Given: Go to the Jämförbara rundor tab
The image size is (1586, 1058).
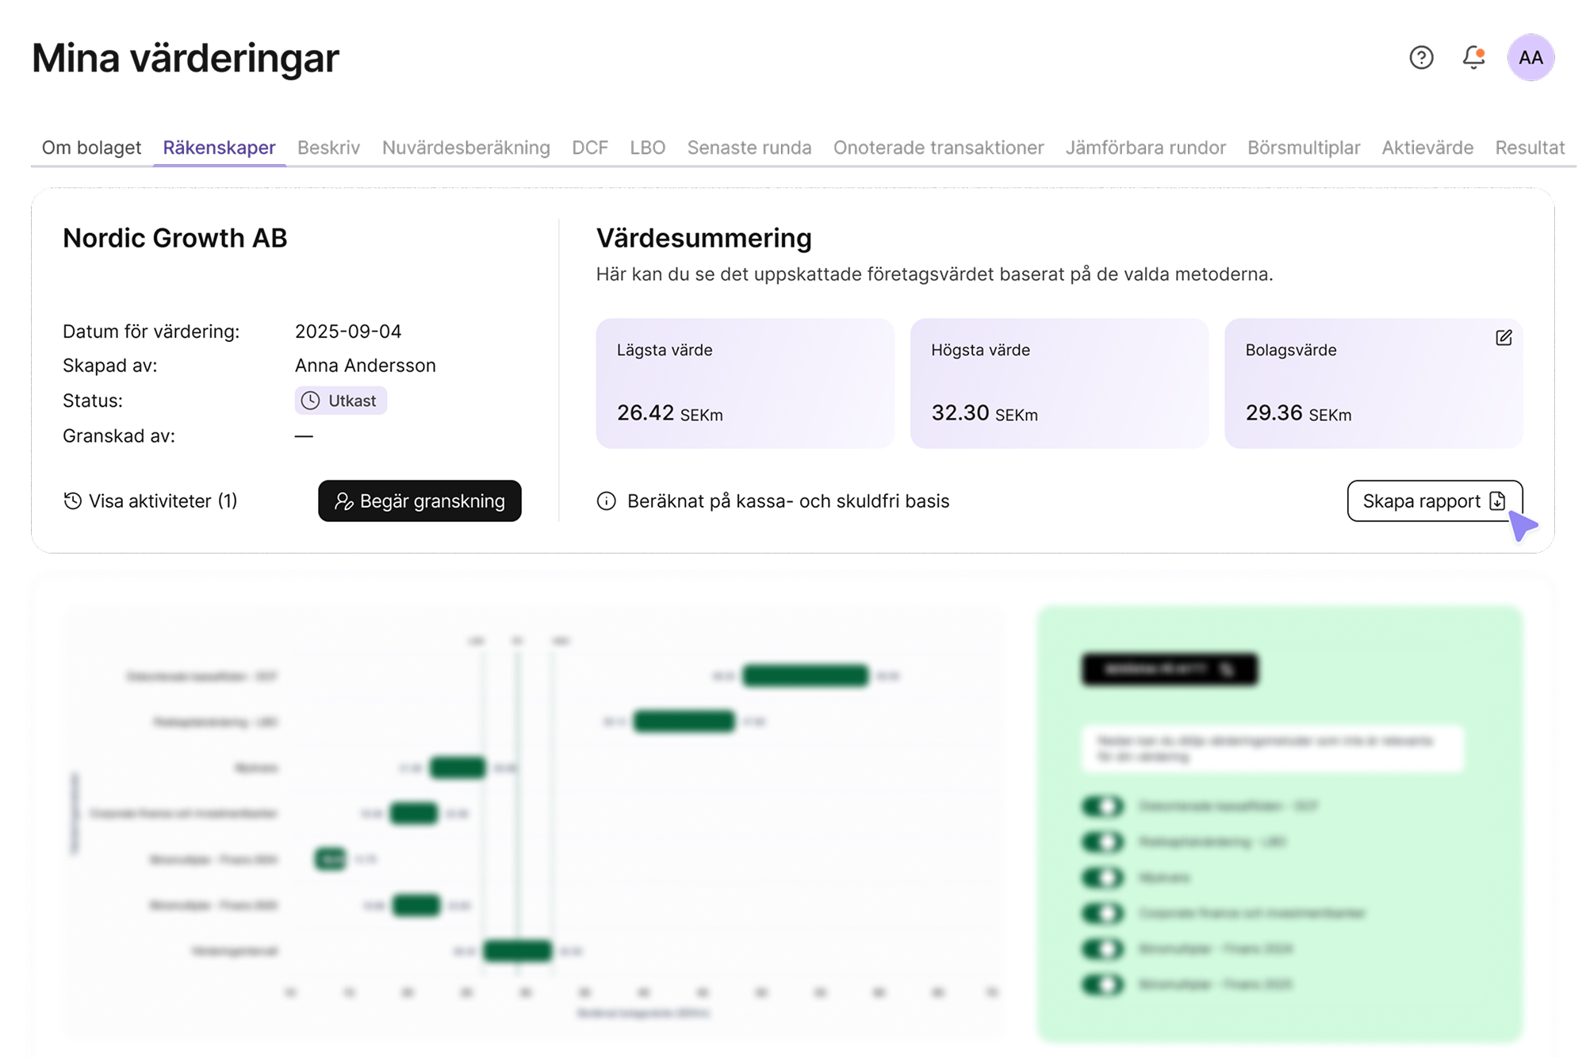Looking at the screenshot, I should (x=1146, y=148).
